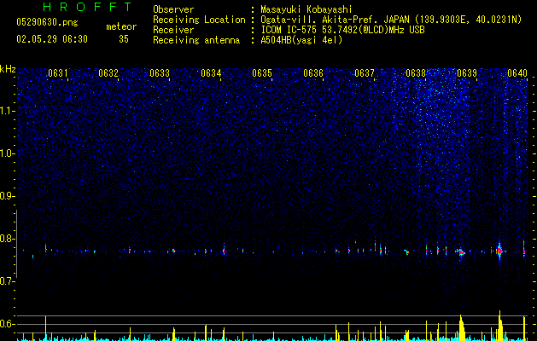Click the 0636 time marker
Screen dimensions: 537x341
coord(313,73)
